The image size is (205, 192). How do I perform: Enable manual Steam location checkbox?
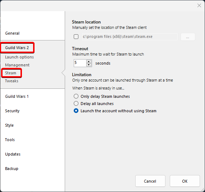(x=76, y=36)
